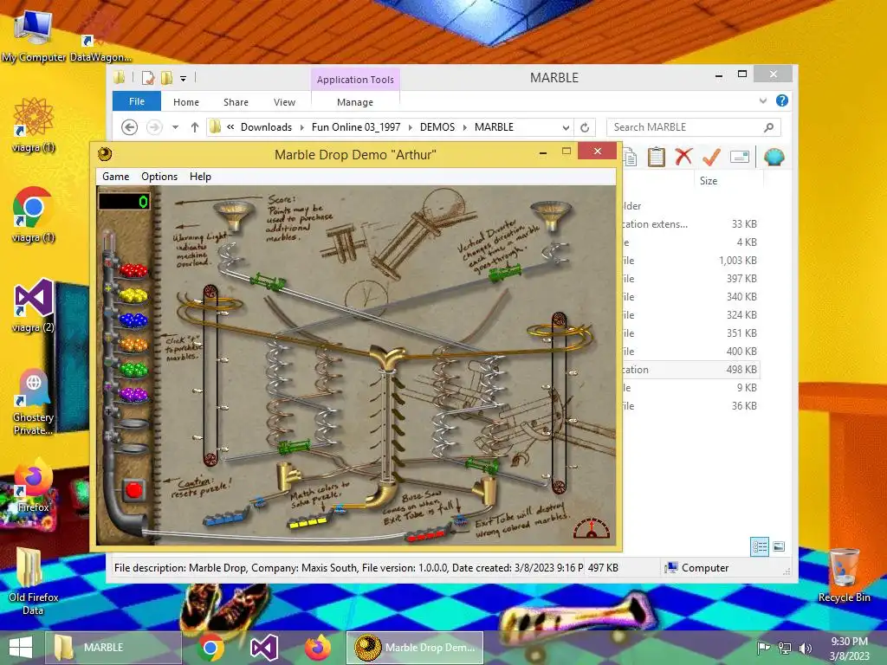Click the New Folder quick access icon
Screen dimensions: 887x665
click(167, 77)
